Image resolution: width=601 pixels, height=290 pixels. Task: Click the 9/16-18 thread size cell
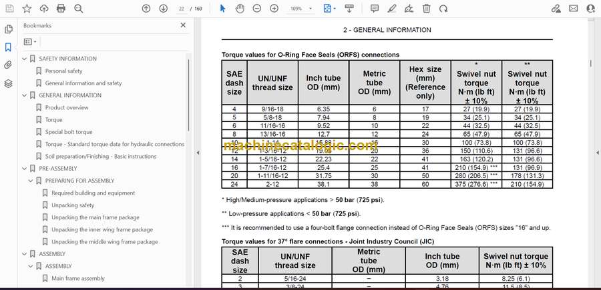[272, 109]
